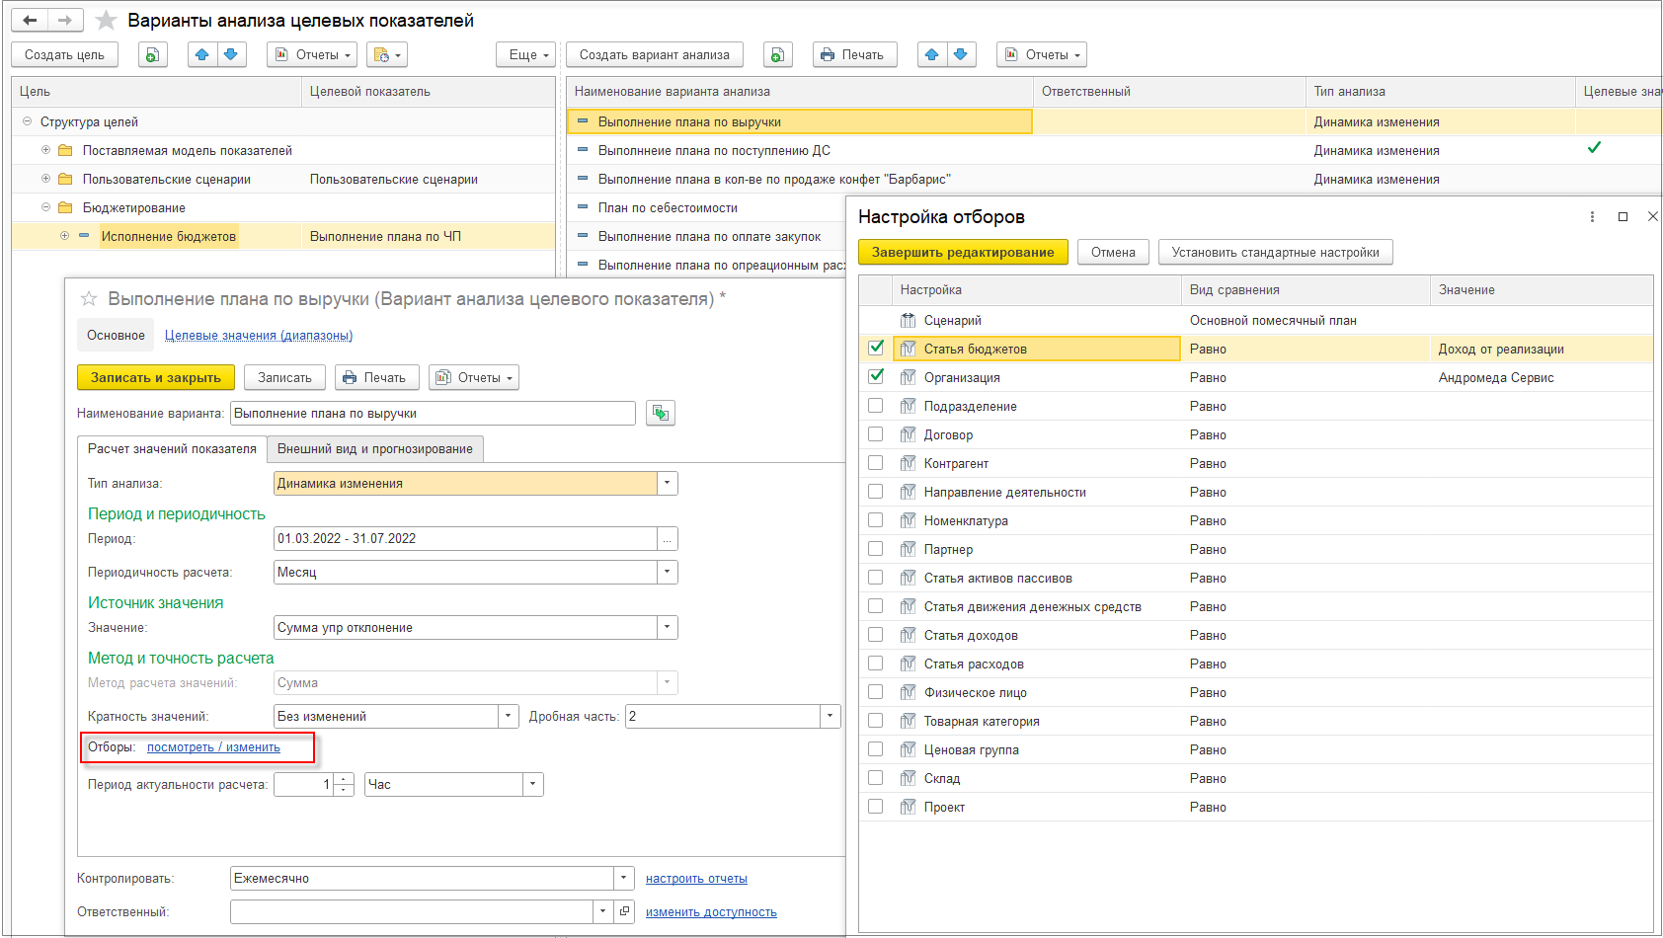The width and height of the screenshot is (1663, 938).
Task: Open the three-dot menu in Настройка отборов
Action: (1592, 217)
